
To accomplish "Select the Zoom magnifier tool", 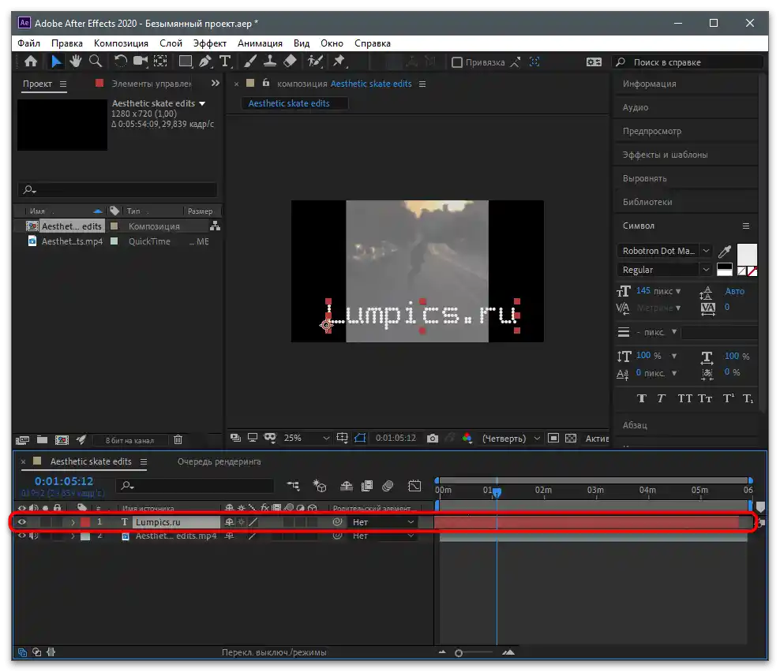I will 95,62.
